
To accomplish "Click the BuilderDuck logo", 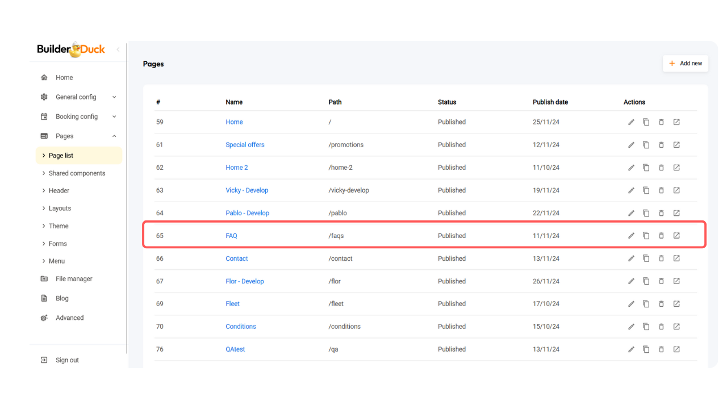I will point(71,49).
